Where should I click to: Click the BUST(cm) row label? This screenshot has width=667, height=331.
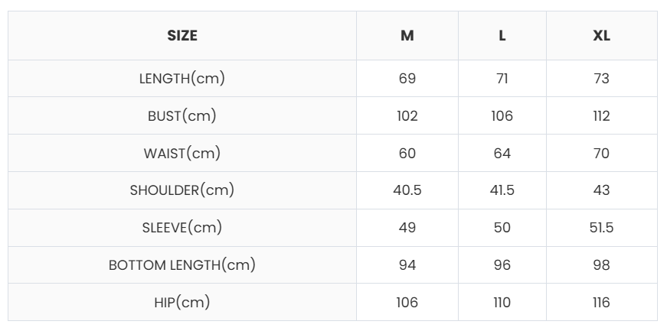tap(182, 116)
